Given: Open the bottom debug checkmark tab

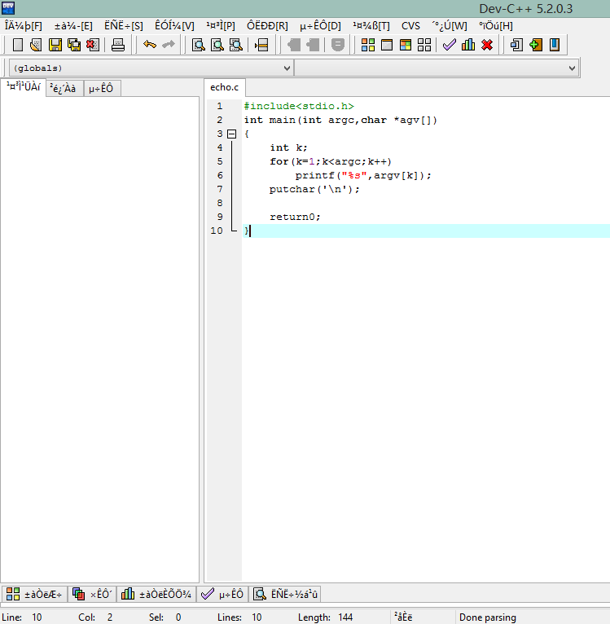Looking at the screenshot, I should 222,594.
